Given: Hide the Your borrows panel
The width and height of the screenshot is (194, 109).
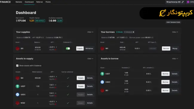Looking at the screenshot, I should [x=175, y=32].
